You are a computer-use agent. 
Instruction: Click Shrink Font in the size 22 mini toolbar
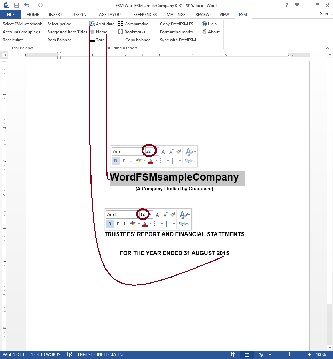click(171, 152)
